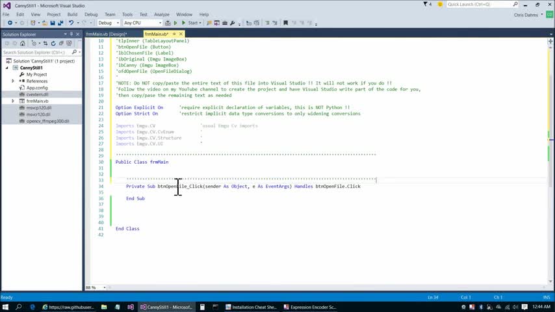555x312 pixels.
Task: Click the Save All toolbar icon
Action: pyautogui.click(x=60, y=23)
